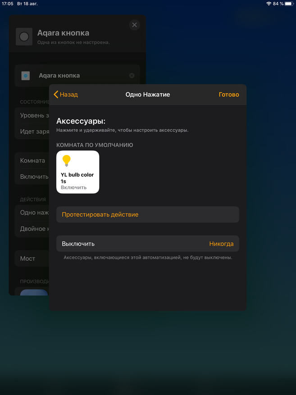
Task: Click the Одно Нажатие title
Action: (x=148, y=95)
